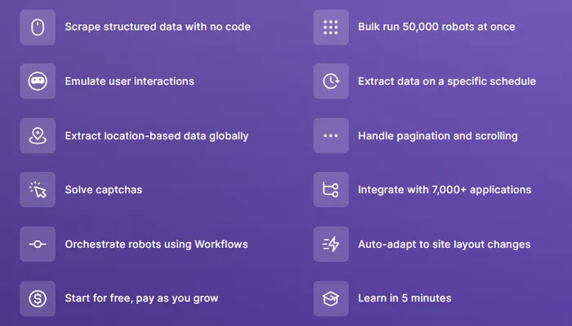
Task: Open "Extract location-based data globally" feature text
Action: click(157, 135)
